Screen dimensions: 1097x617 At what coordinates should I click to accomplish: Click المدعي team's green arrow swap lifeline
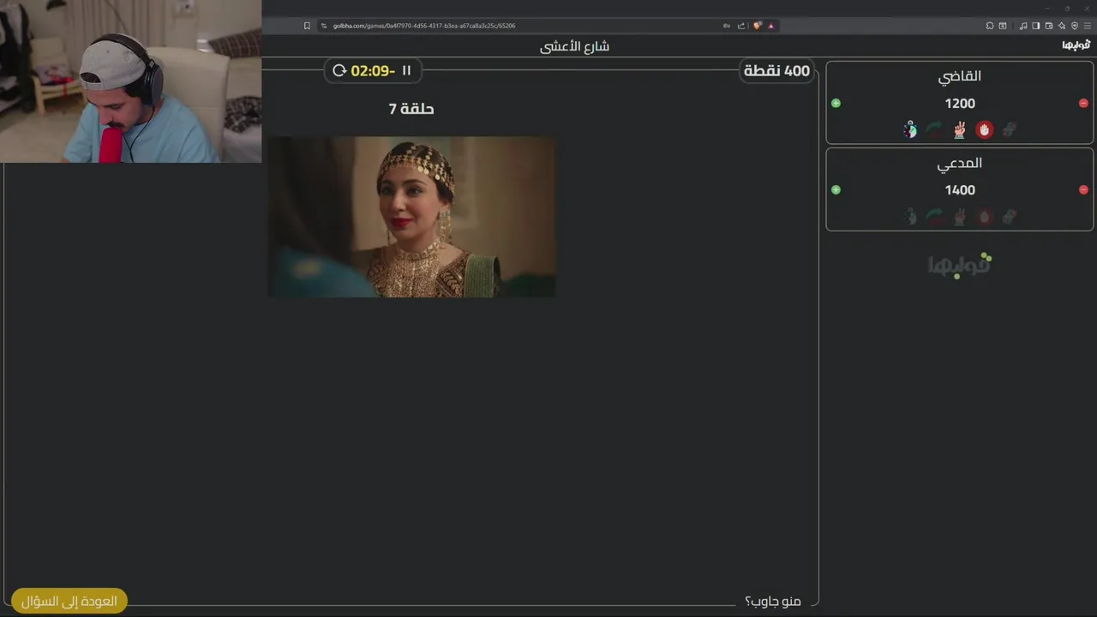point(934,216)
